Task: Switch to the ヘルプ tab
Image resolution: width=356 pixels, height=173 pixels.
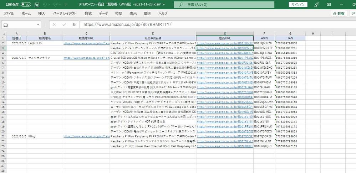Action: (163, 14)
